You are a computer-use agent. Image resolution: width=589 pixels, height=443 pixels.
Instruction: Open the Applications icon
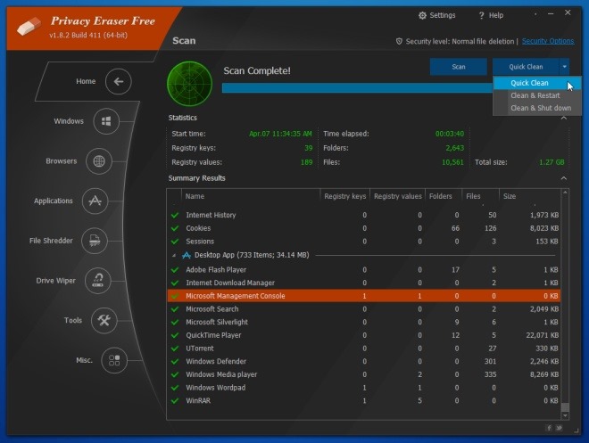click(95, 201)
